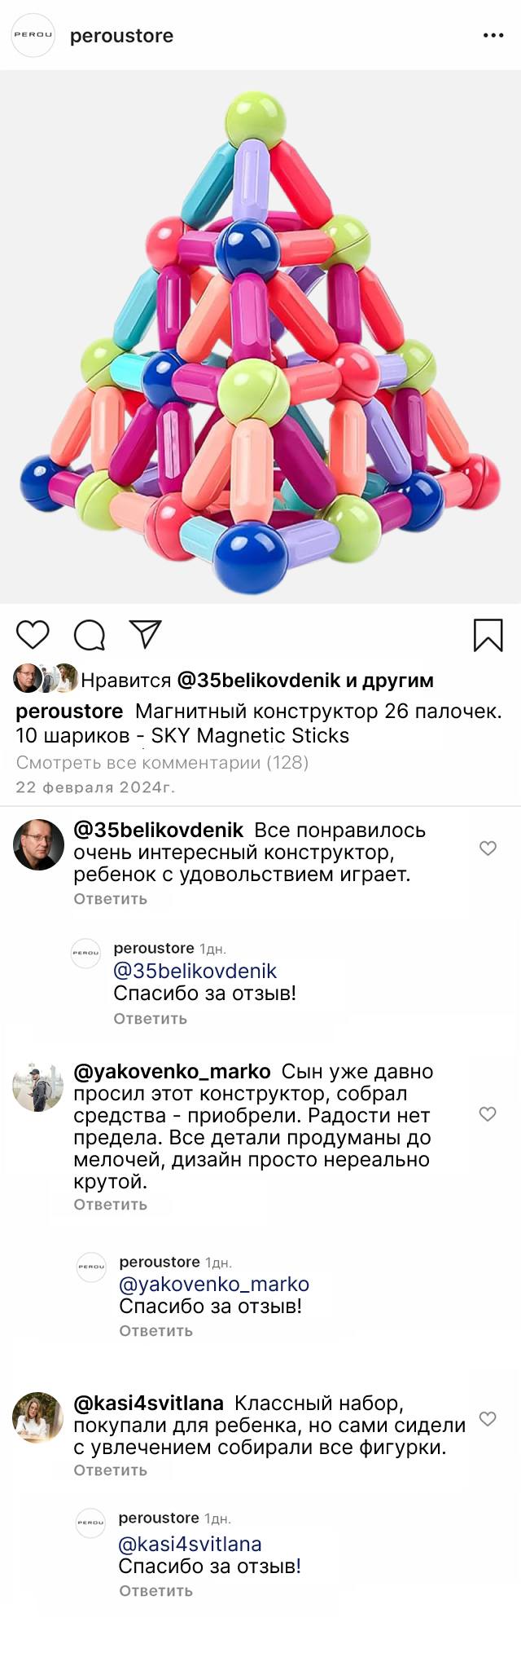This screenshot has width=521, height=1666.
Task: Like the comment by kasi4svitlana
Action: pyautogui.click(x=488, y=1419)
